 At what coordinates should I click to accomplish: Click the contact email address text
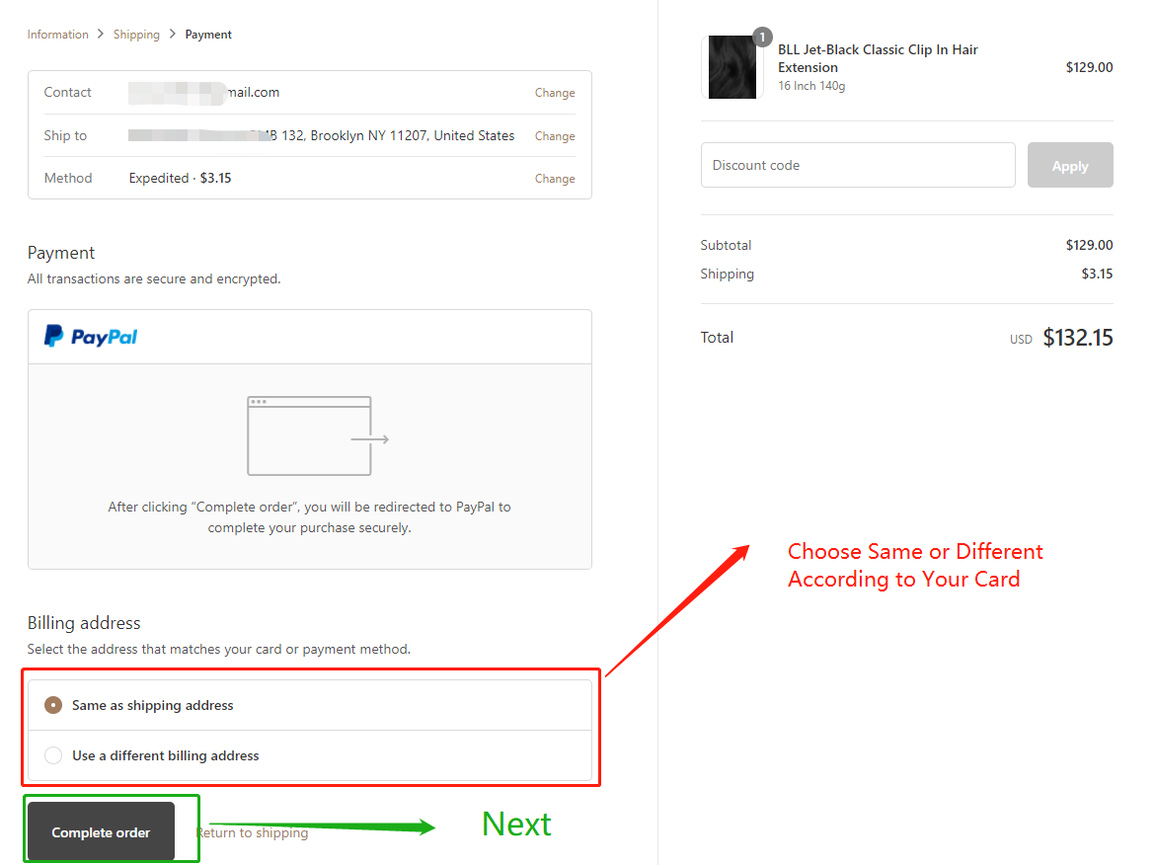pos(204,92)
